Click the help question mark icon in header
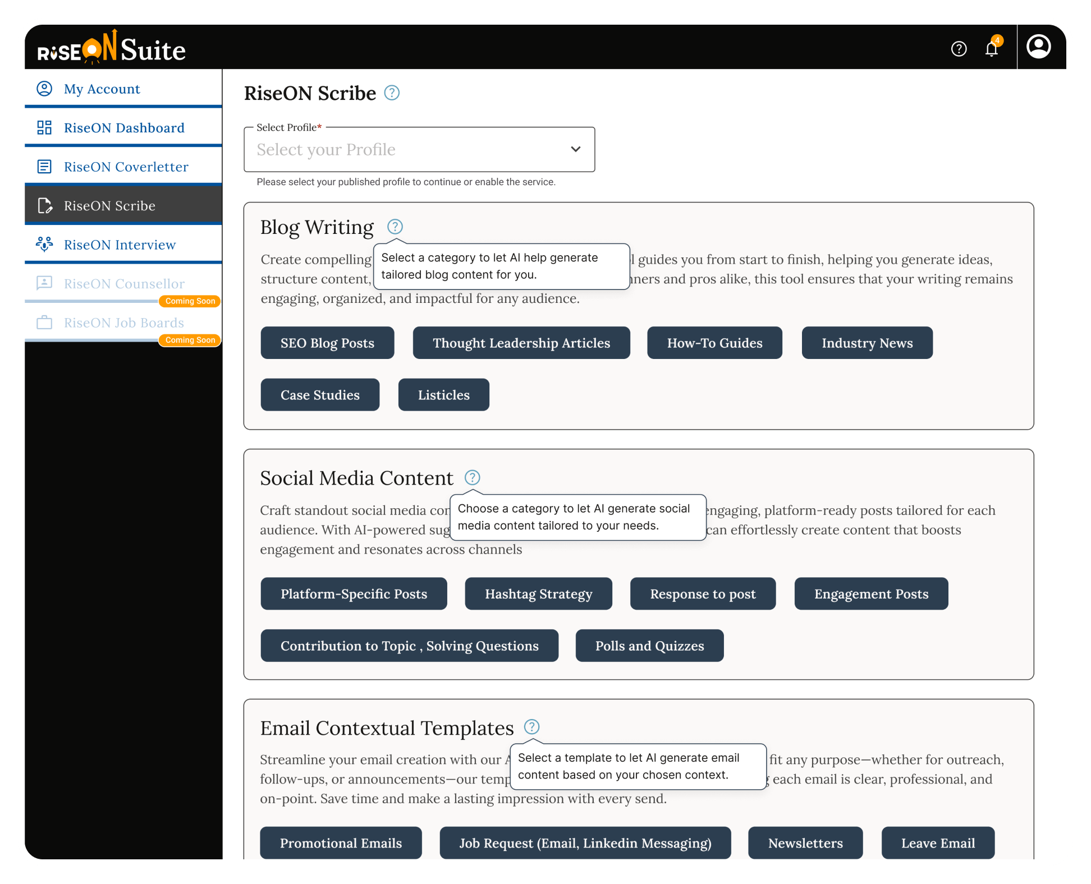Viewport: 1091px width, 884px height. (x=959, y=49)
